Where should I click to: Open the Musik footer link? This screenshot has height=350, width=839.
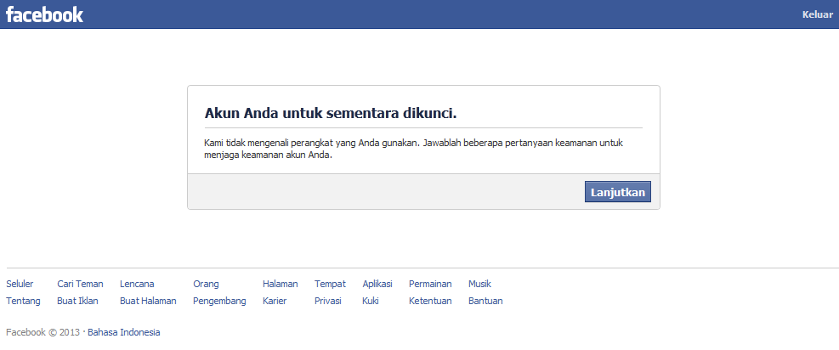(x=479, y=284)
